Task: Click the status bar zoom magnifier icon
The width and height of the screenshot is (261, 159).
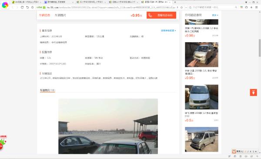Action: pos(257,156)
